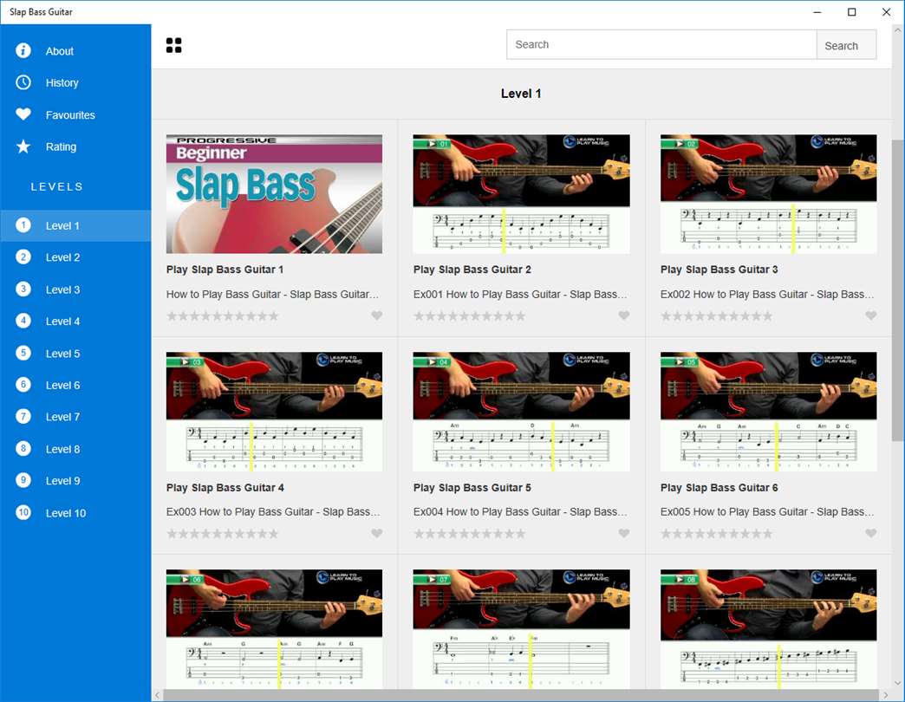Favourite Play Slap Bass Guitar 6 heart
Image resolution: width=905 pixels, height=702 pixels.
point(871,533)
